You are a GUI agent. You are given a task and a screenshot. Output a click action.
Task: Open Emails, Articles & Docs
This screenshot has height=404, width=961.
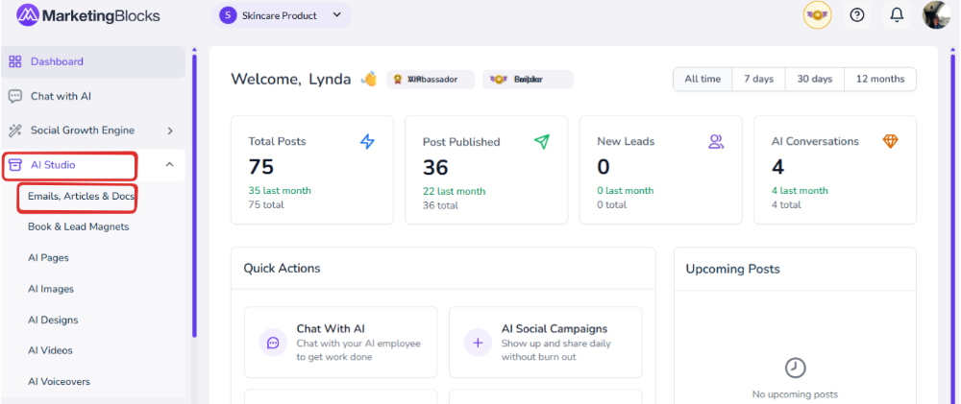[x=81, y=197]
